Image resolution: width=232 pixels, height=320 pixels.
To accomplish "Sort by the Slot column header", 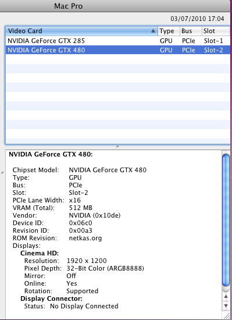I will 216,31.
